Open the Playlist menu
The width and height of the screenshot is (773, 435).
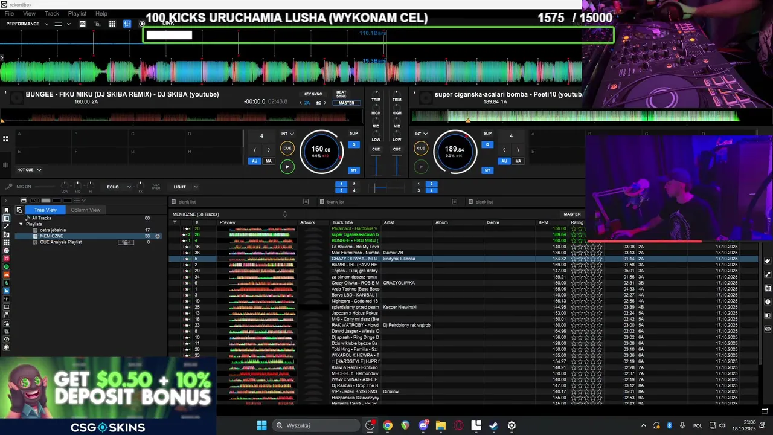coord(77,13)
